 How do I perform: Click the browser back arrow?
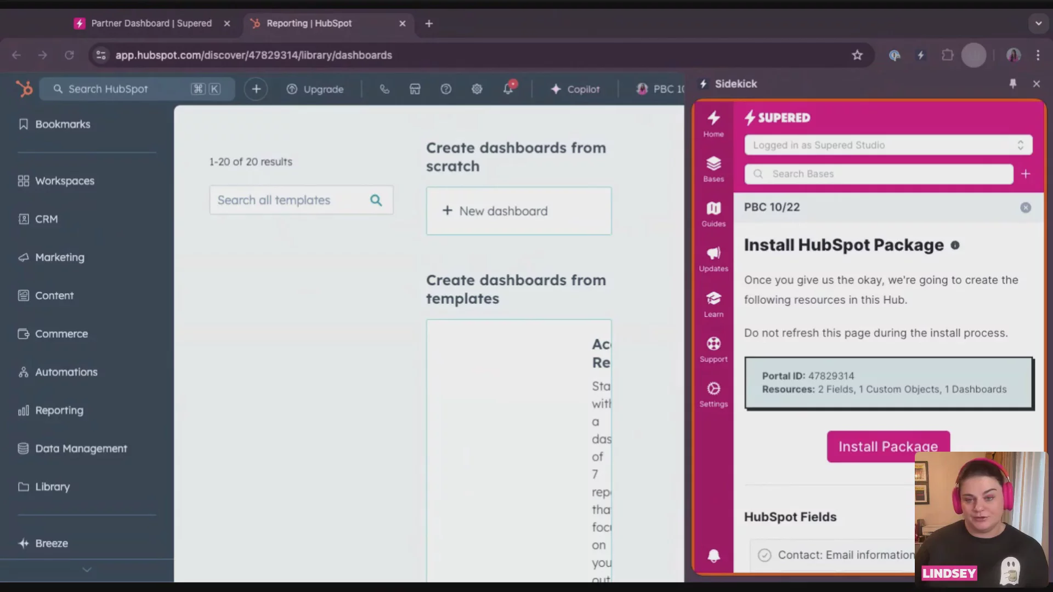pos(16,55)
